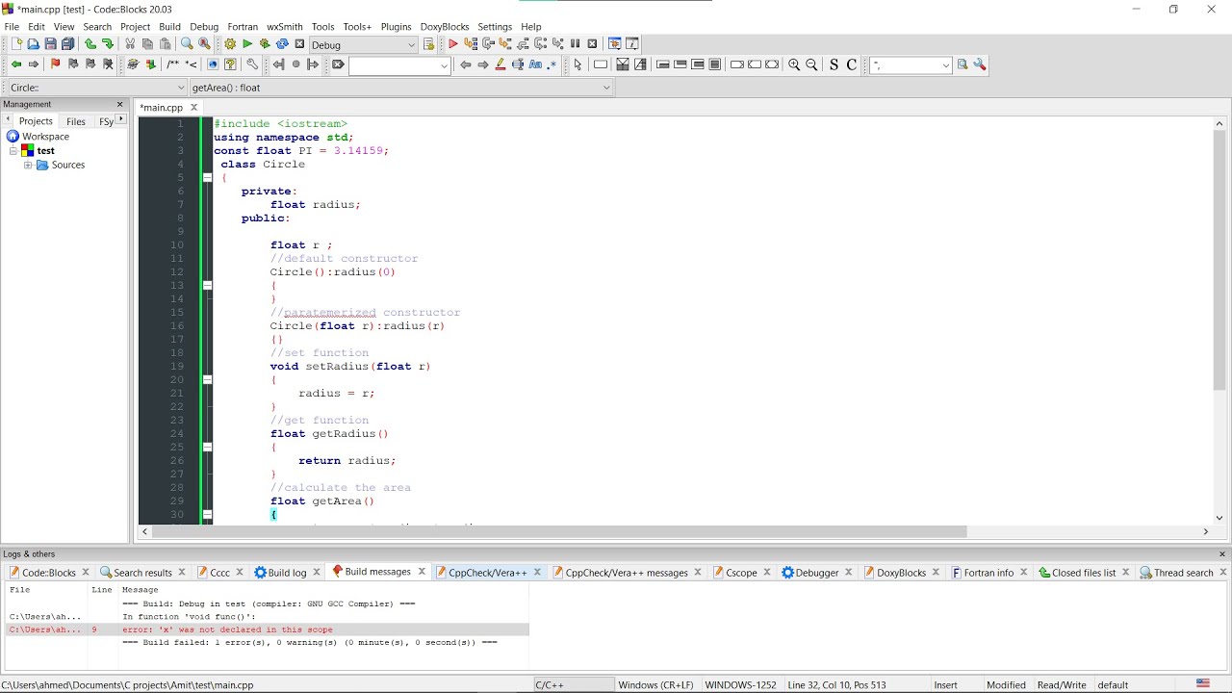Click the Build gear icon
1232x693 pixels.
[x=230, y=44]
